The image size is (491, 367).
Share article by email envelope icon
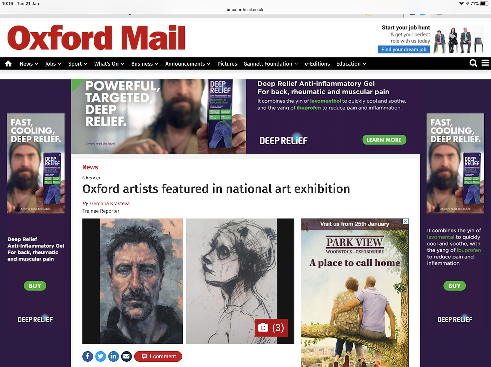point(126,356)
